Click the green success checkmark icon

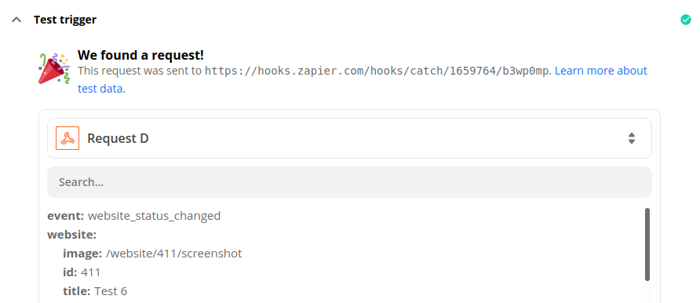tap(685, 20)
